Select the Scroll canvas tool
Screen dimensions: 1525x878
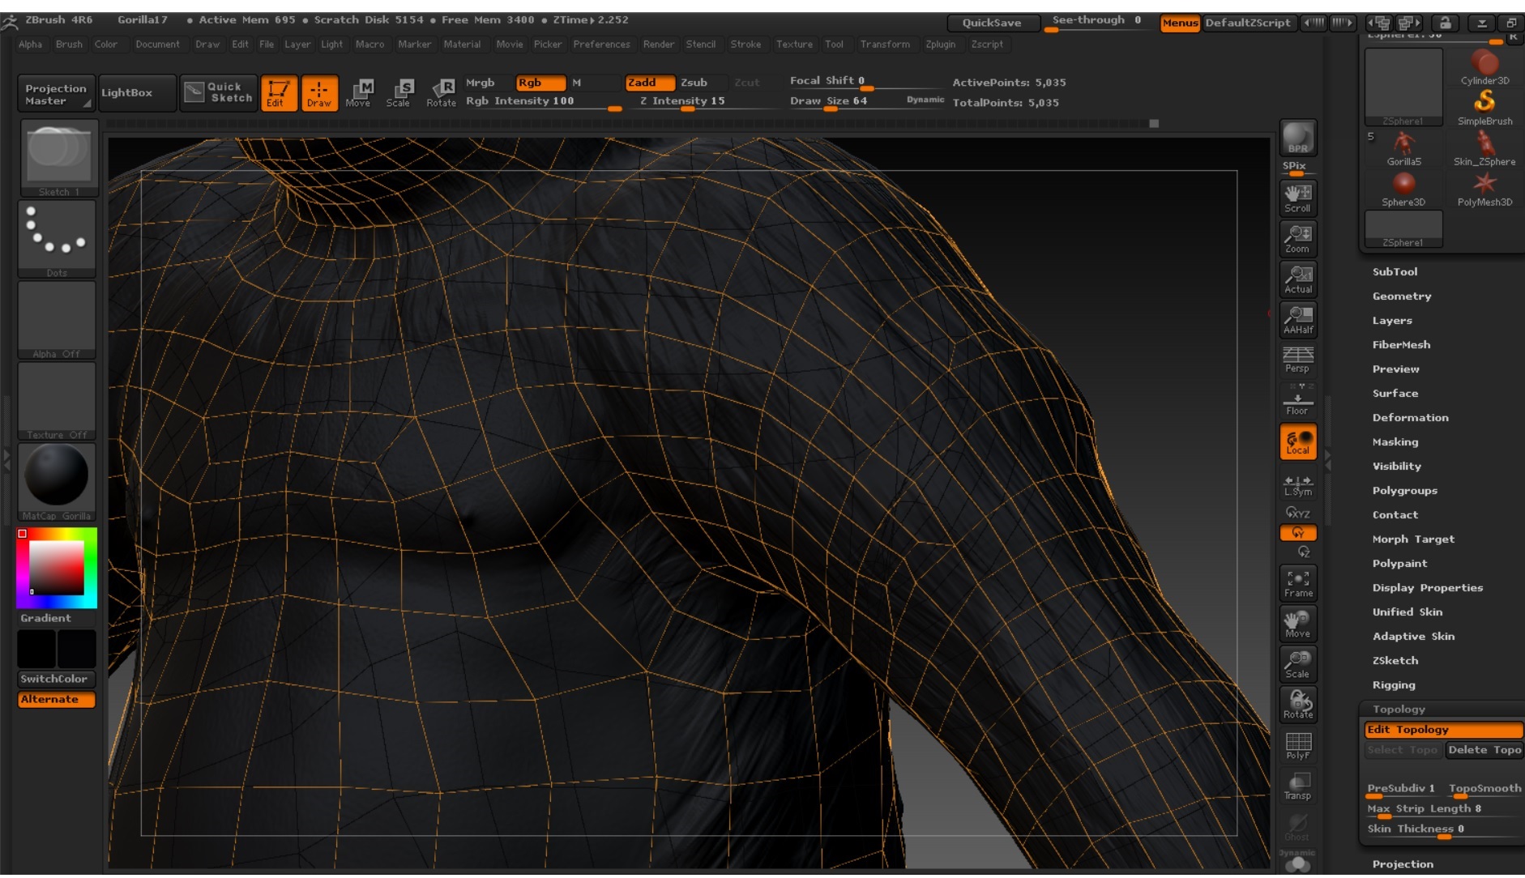tap(1297, 198)
